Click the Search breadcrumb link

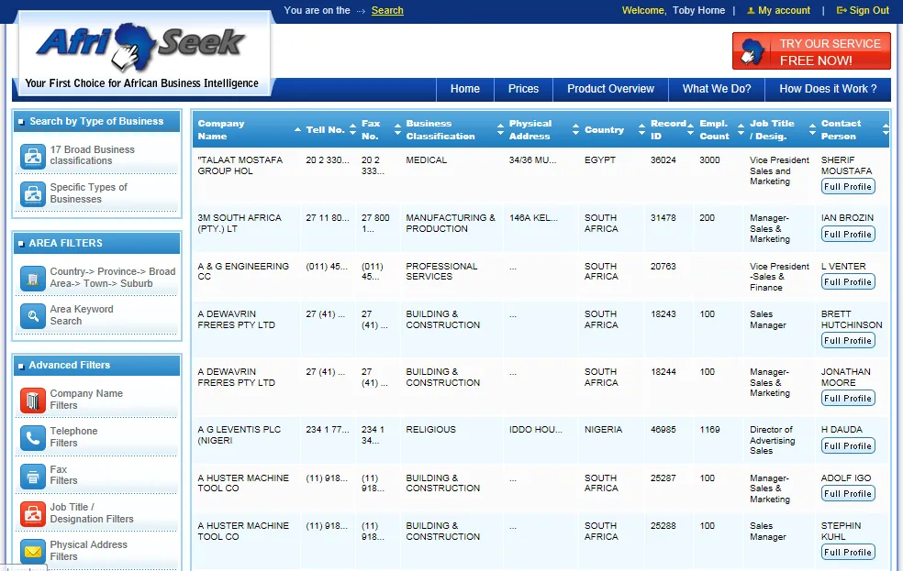[x=387, y=10]
